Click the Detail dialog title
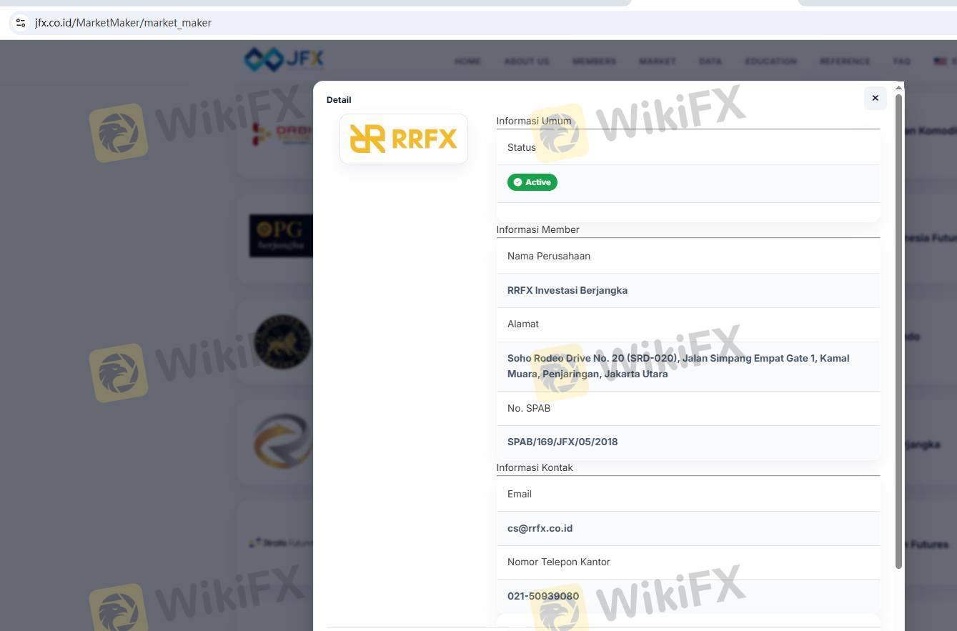957x631 pixels. point(339,100)
